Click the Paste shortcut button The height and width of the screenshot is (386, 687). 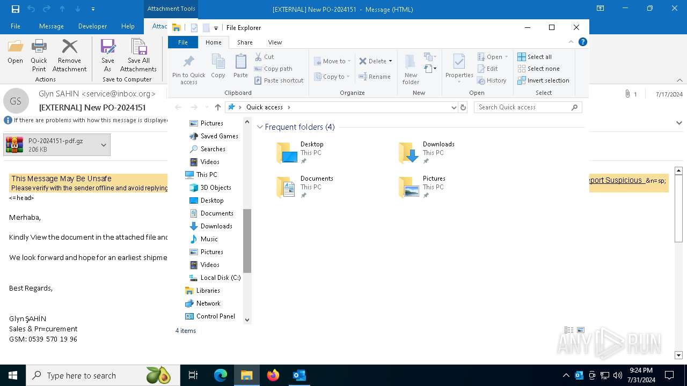click(x=279, y=80)
